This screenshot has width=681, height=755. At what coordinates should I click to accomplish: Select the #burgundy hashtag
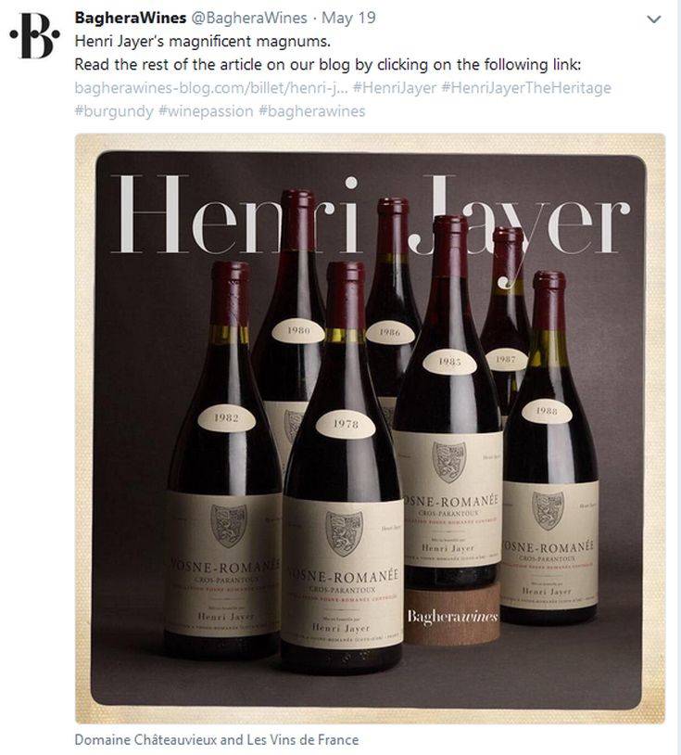tap(114, 111)
